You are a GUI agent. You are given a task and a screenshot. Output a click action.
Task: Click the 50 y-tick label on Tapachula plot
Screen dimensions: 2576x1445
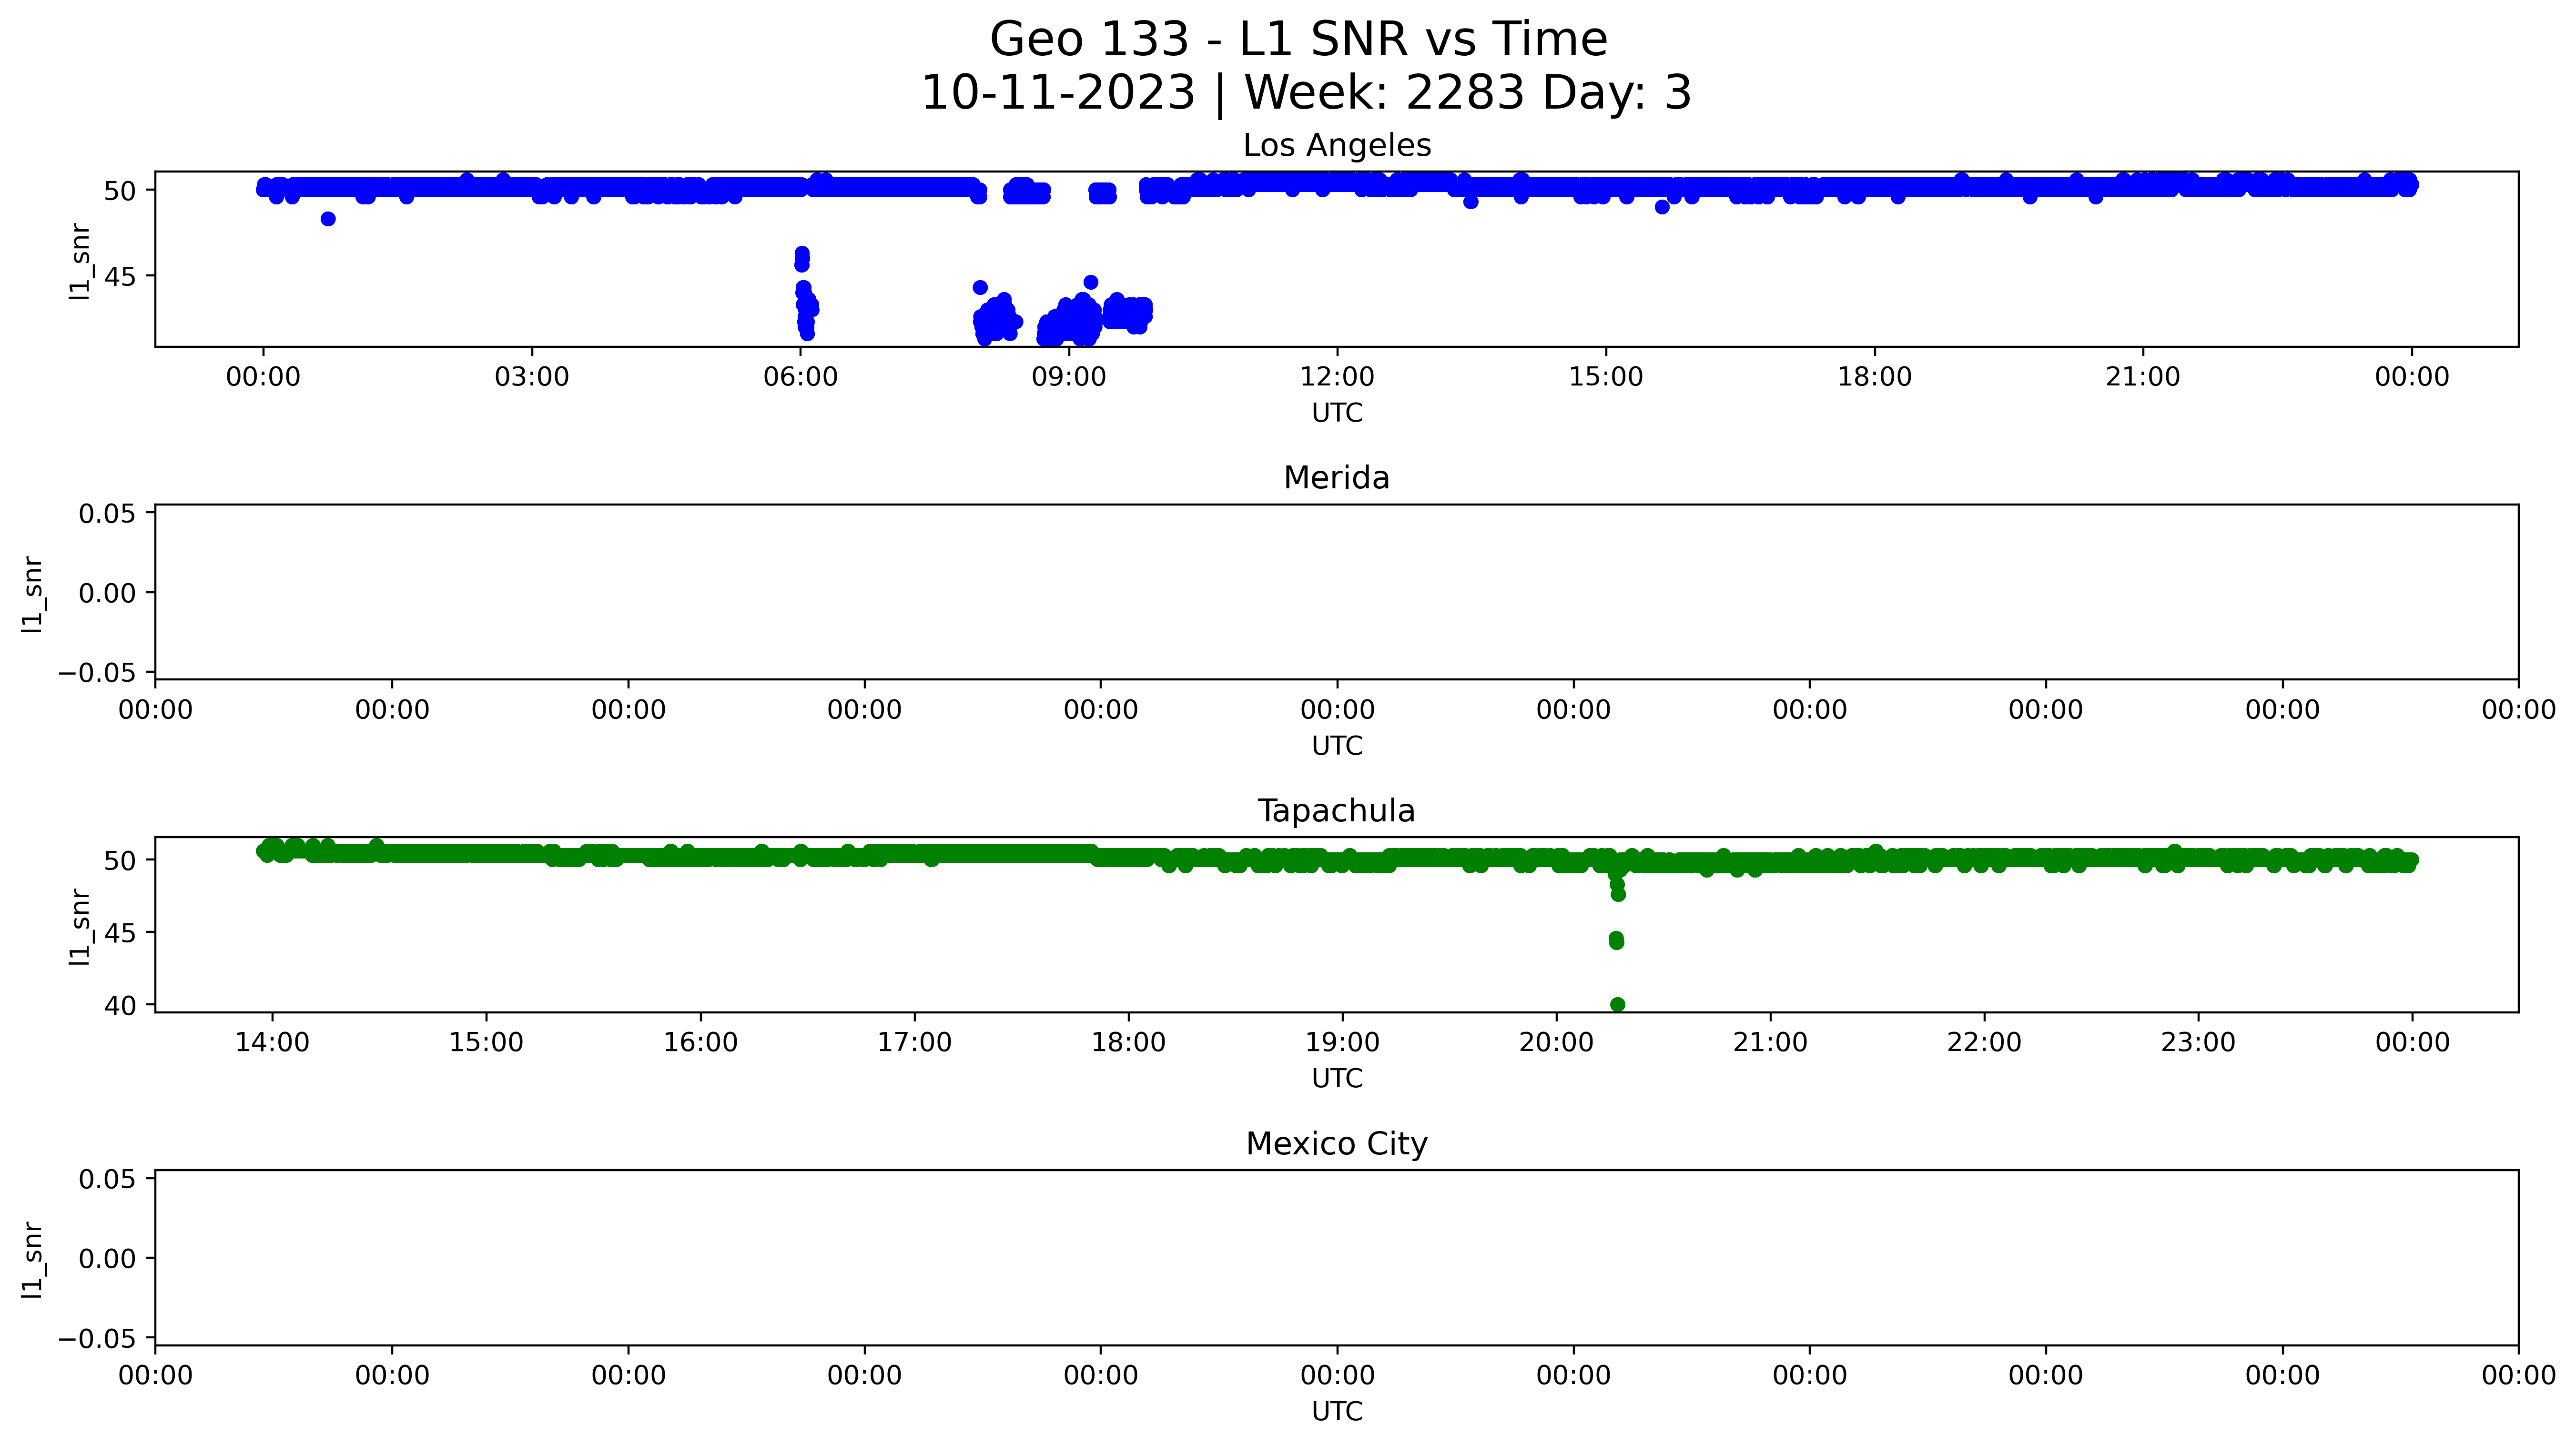pyautogui.click(x=120, y=861)
